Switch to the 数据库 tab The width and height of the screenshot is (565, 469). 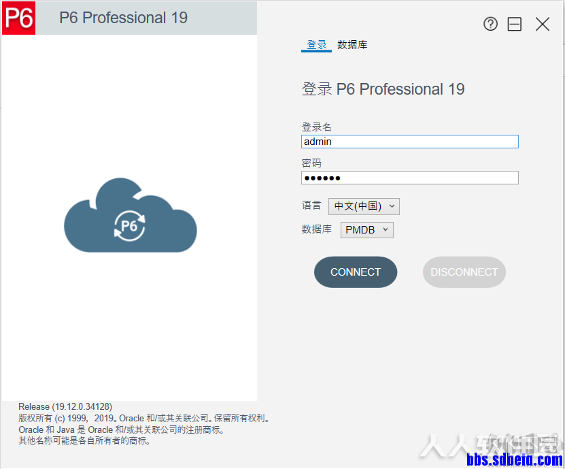(352, 45)
